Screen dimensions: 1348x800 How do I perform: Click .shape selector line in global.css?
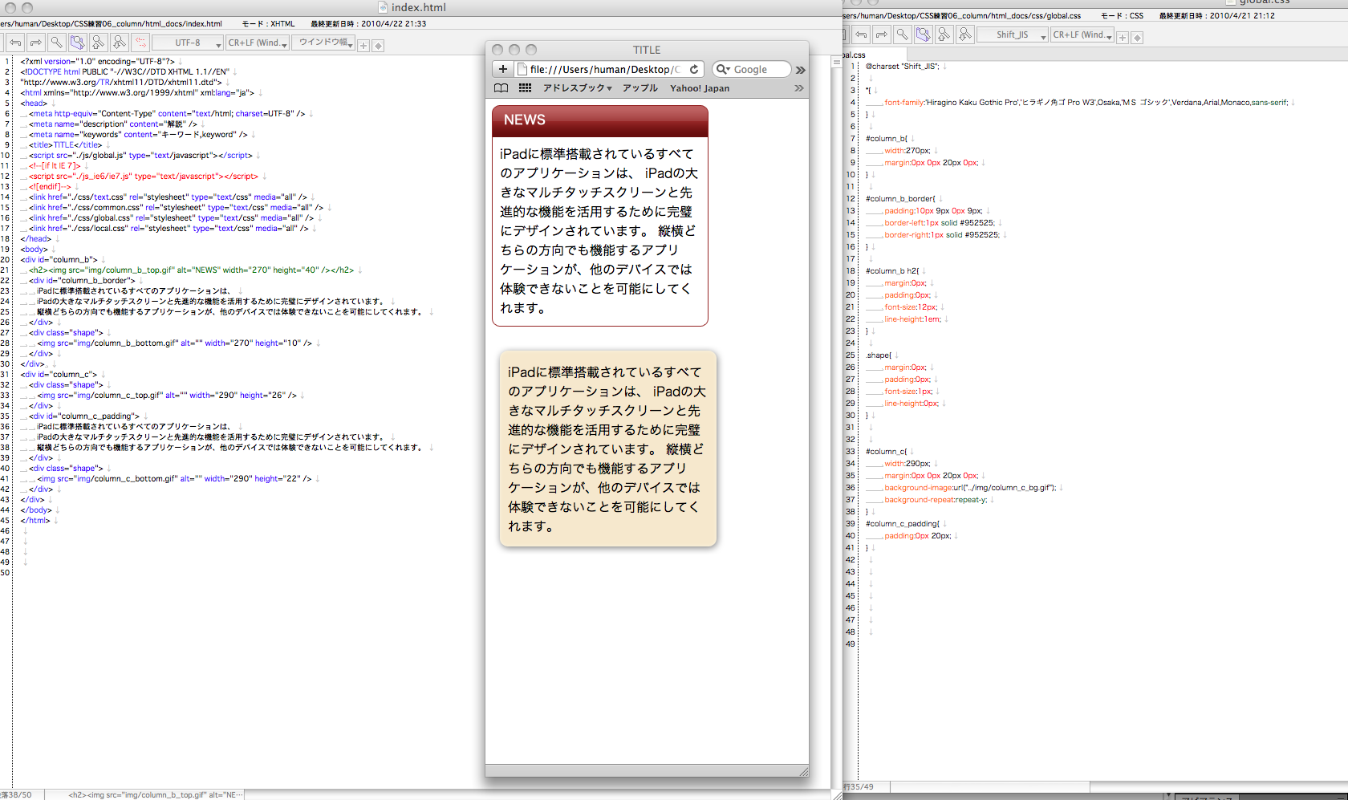878,355
